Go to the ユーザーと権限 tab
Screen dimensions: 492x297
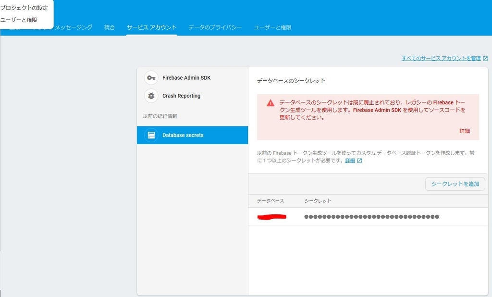(272, 27)
